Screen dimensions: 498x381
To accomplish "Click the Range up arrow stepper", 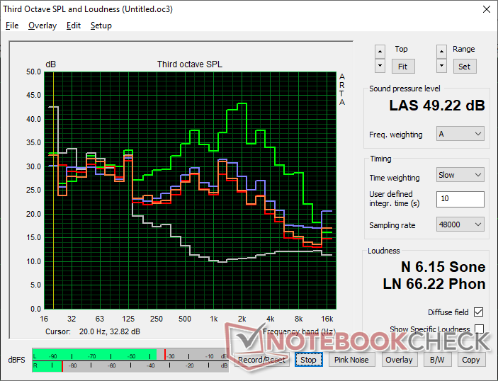I will pyautogui.click(x=442, y=51).
